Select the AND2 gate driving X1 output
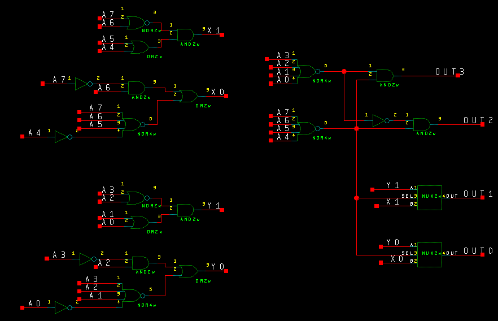 185,35
